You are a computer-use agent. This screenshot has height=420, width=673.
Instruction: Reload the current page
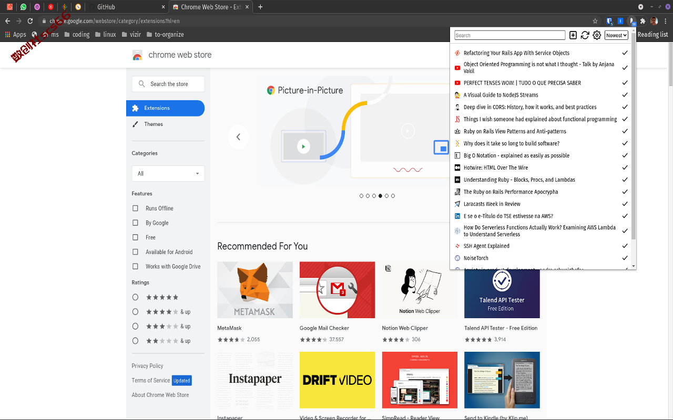30,21
